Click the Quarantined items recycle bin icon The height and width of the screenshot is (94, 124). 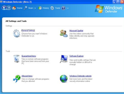point(17,59)
